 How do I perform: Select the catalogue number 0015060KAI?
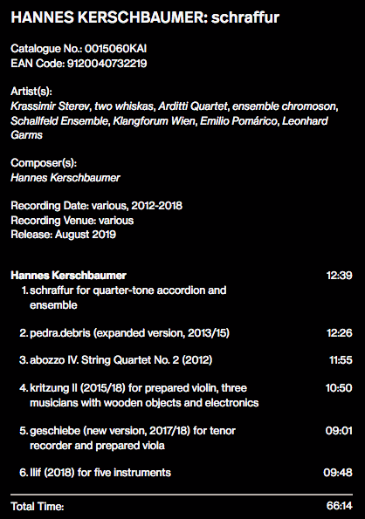(115, 49)
